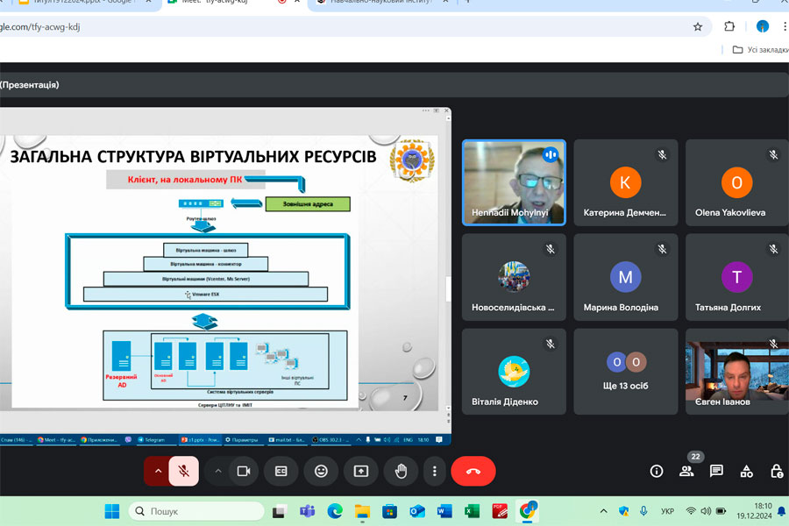The height and width of the screenshot is (526, 789).
Task: Open more options three-dot menu
Action: 435,471
